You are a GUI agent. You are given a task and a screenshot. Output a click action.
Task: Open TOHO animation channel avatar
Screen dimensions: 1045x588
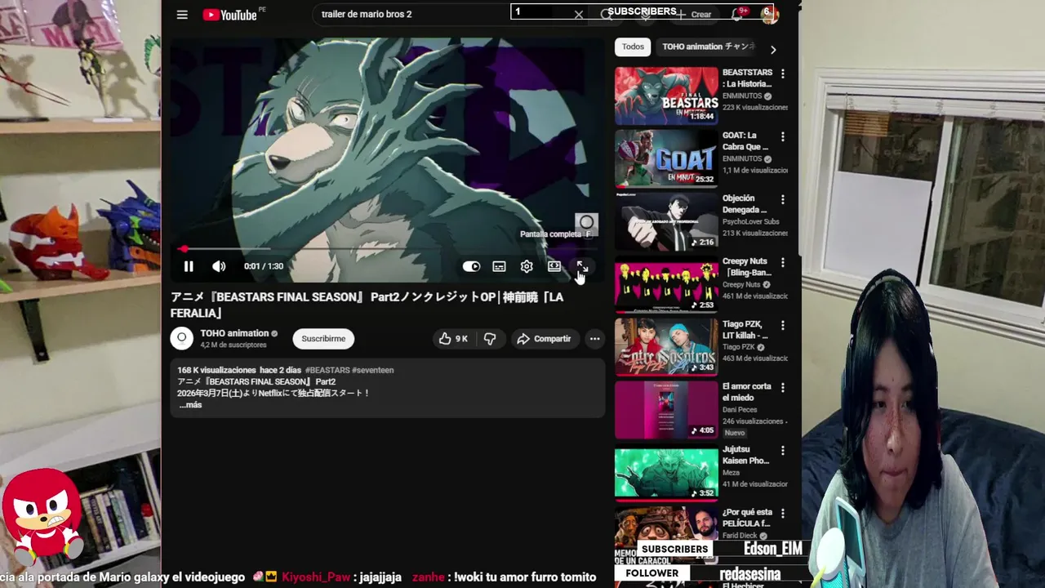[181, 338]
